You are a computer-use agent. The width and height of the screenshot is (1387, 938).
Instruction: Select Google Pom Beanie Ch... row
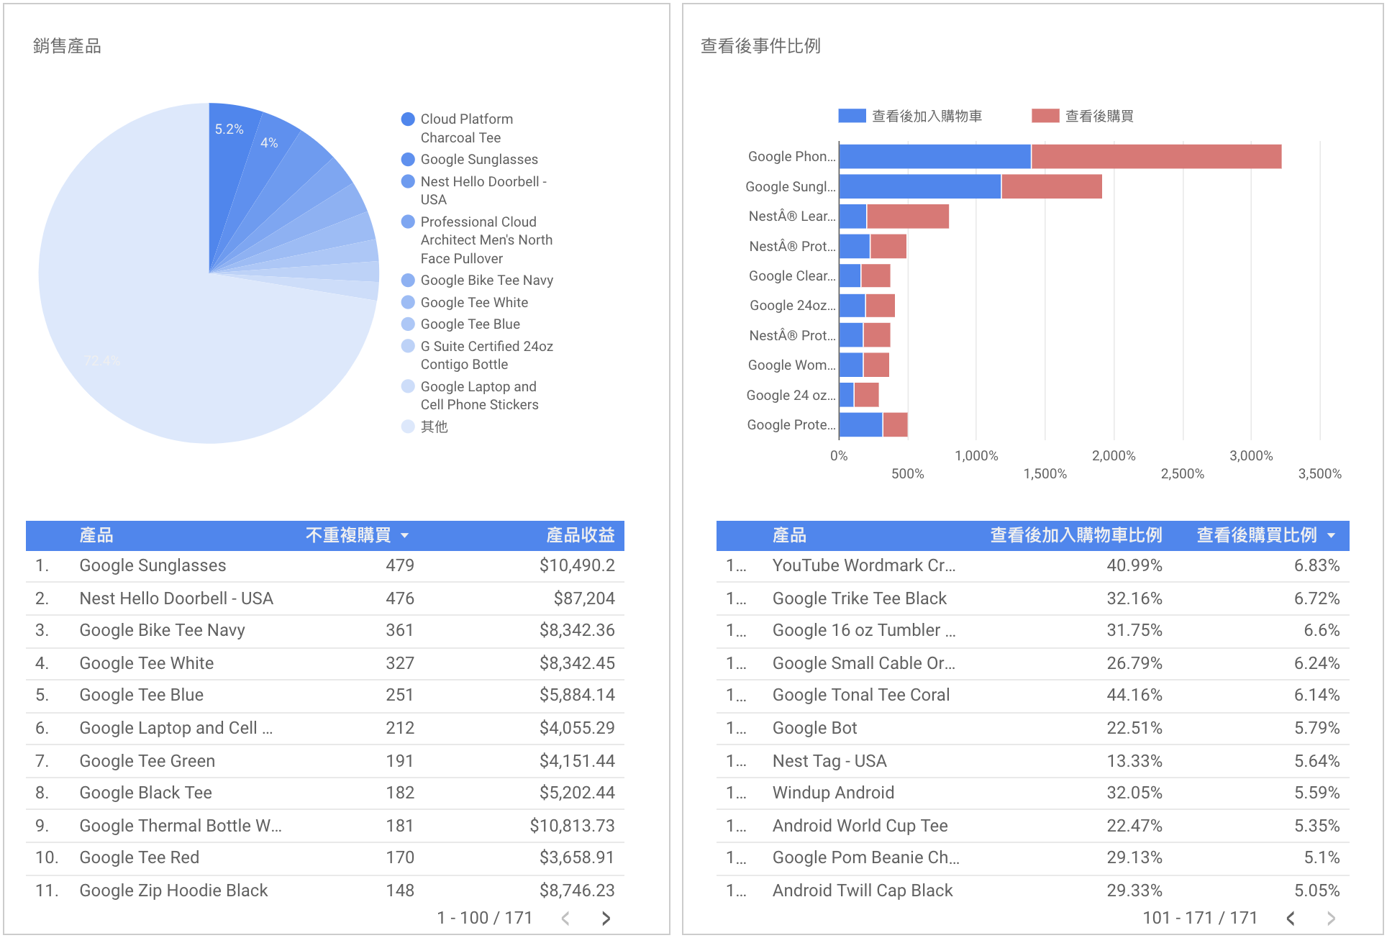coord(1033,857)
